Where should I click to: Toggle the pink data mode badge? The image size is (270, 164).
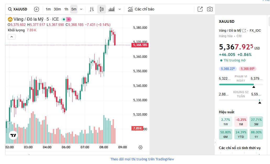[x=69, y=19]
